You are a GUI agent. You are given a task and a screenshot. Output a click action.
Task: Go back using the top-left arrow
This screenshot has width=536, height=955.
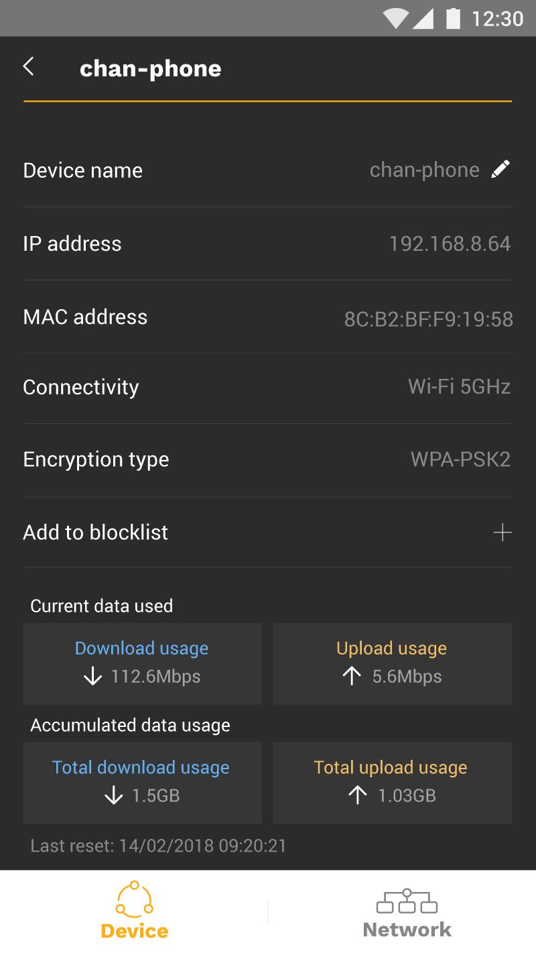[28, 66]
